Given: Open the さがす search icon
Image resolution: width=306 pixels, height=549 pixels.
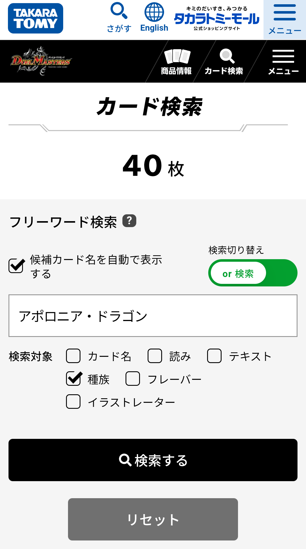Looking at the screenshot, I should click(x=119, y=18).
